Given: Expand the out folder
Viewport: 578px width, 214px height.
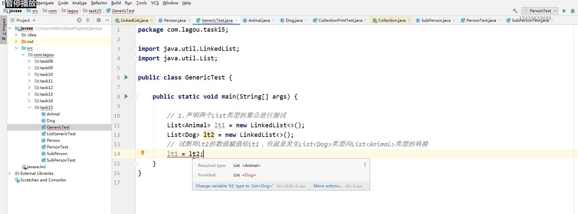Looking at the screenshot, I should tap(16, 42).
